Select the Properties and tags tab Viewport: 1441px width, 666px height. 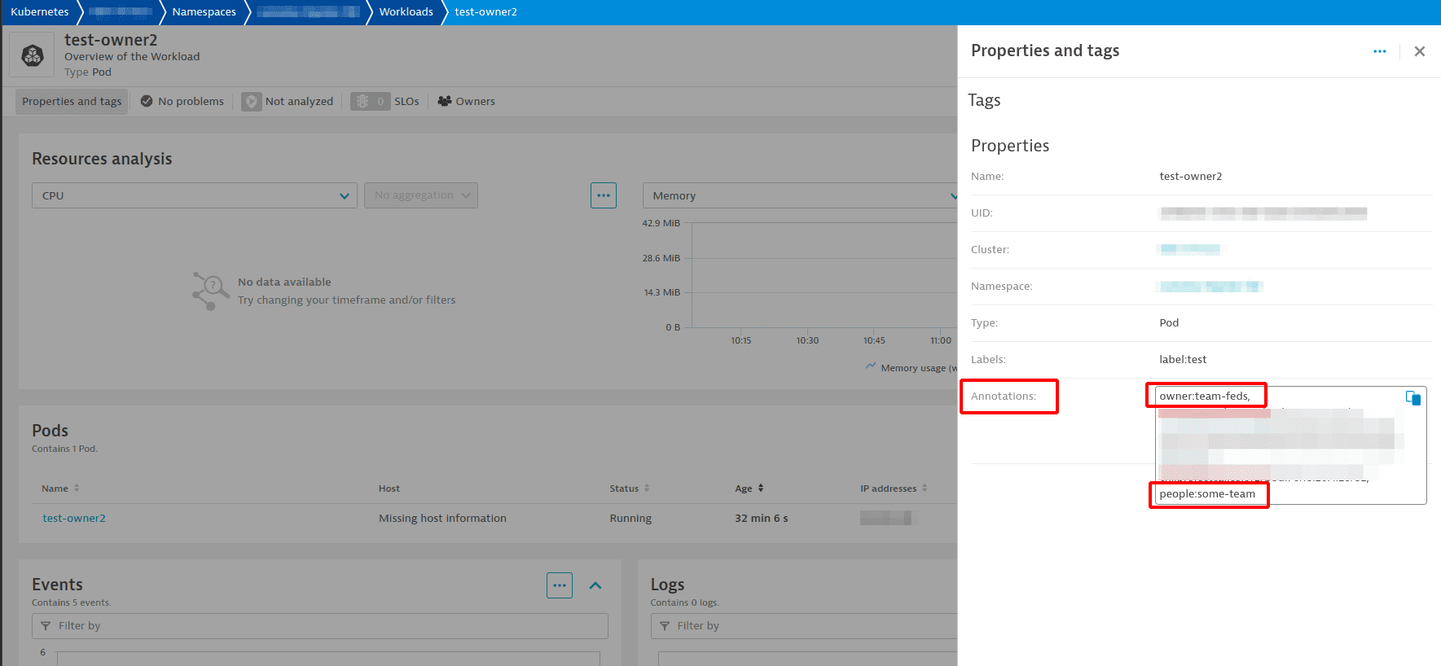click(72, 102)
